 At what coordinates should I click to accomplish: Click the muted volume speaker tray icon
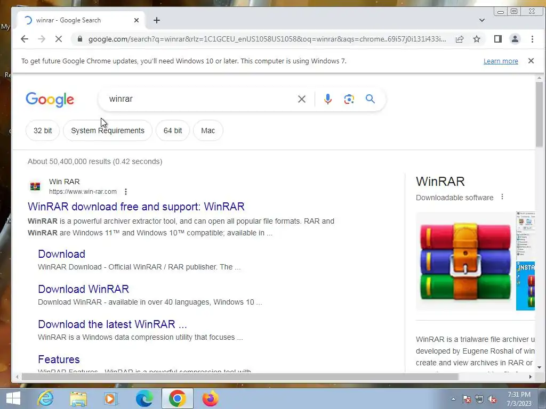tap(492, 399)
